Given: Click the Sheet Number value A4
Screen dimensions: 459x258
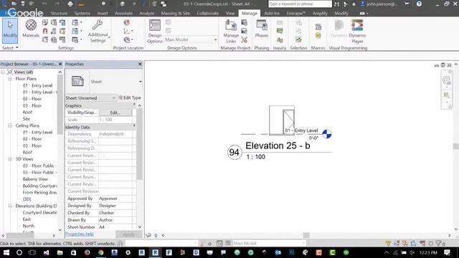Looking at the screenshot, I should [x=115, y=227].
